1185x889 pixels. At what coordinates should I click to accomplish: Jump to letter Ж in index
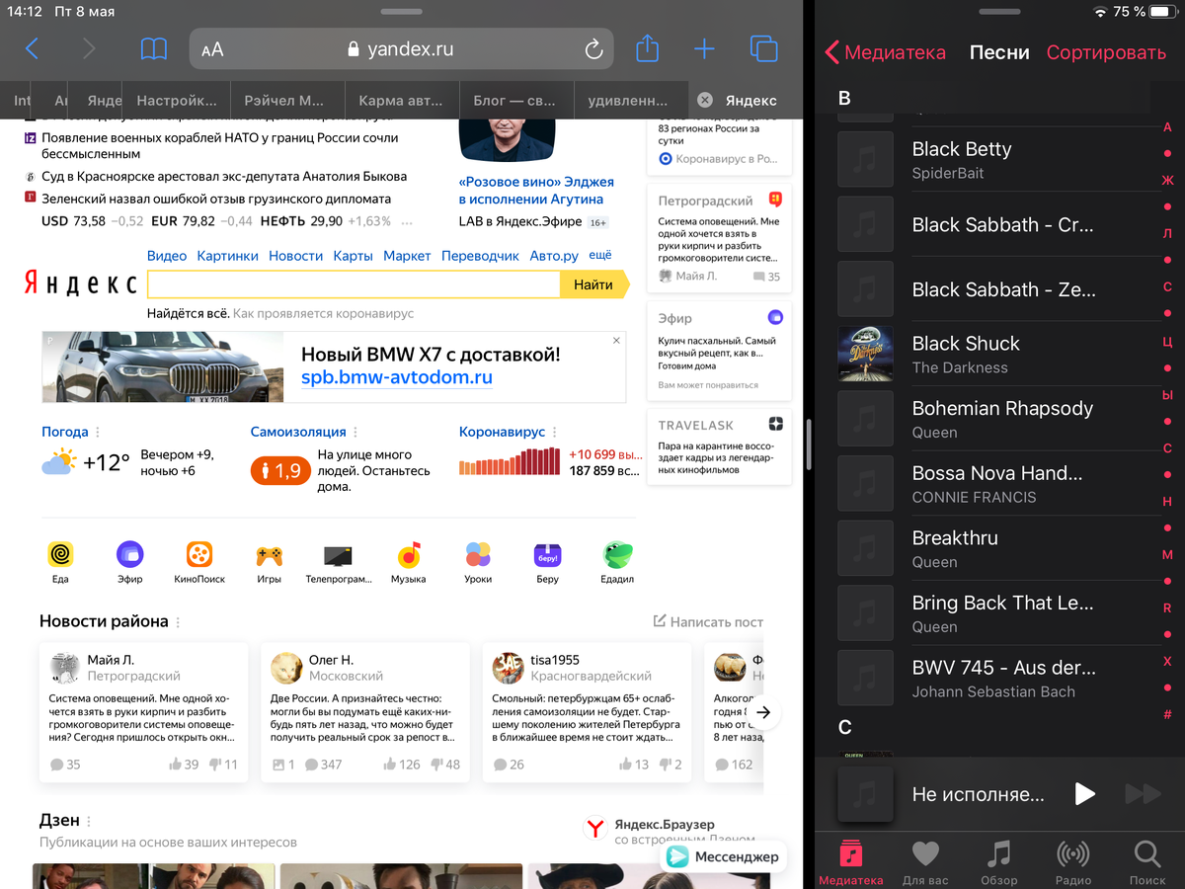click(1167, 180)
